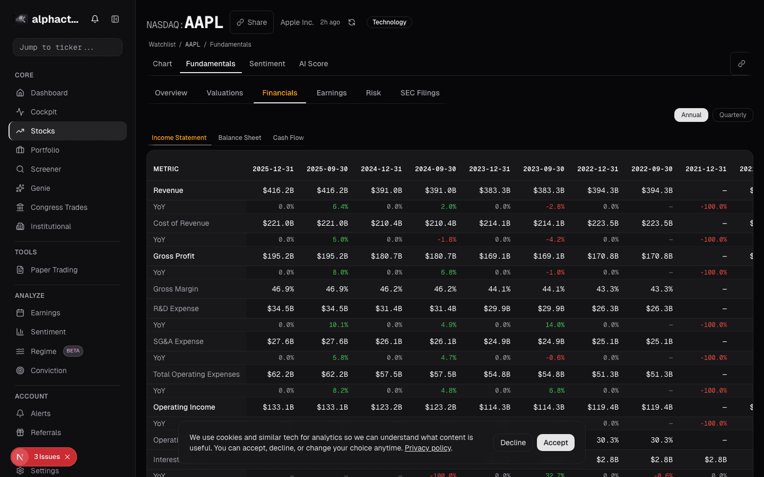Screen dimensions: 764x477
Task: Keep Annual view selected
Action: pyautogui.click(x=691, y=114)
